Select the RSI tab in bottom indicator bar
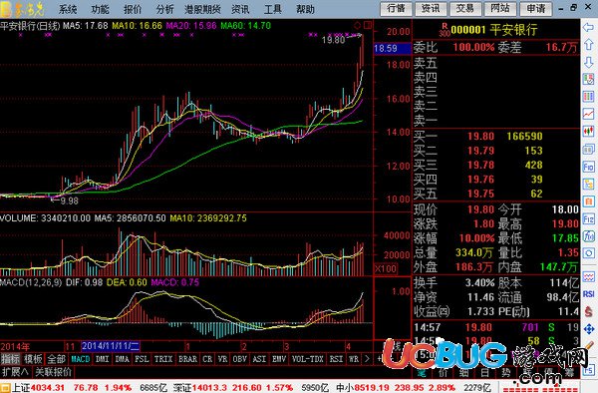 (x=336, y=359)
